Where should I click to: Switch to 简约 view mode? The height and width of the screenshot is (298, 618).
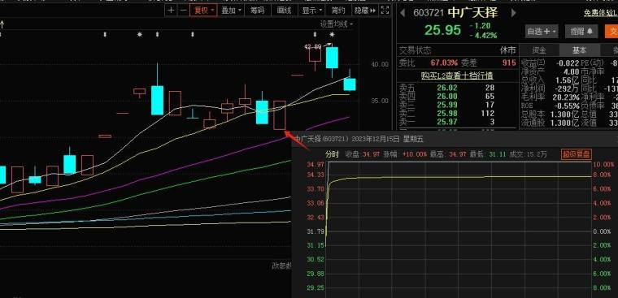click(x=338, y=11)
